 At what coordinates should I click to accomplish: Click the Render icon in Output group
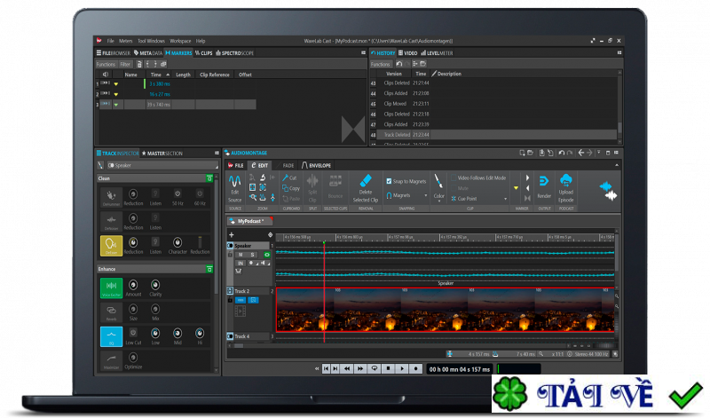pos(544,181)
